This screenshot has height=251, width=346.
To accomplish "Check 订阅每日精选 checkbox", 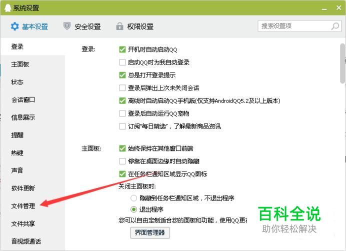I will pos(122,126).
